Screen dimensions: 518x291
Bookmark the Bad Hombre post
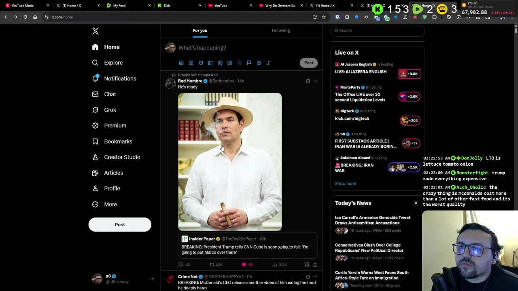pyautogui.click(x=307, y=265)
